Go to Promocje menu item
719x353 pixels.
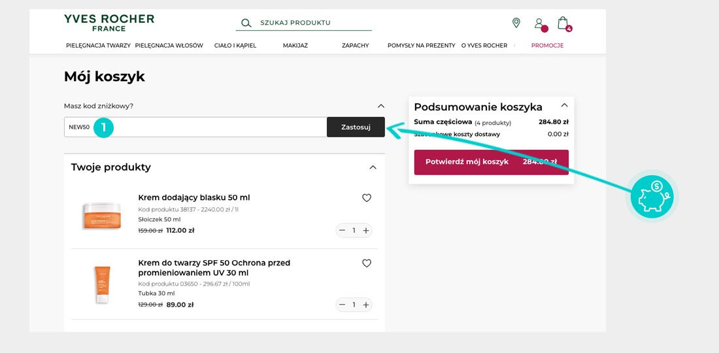tap(547, 46)
